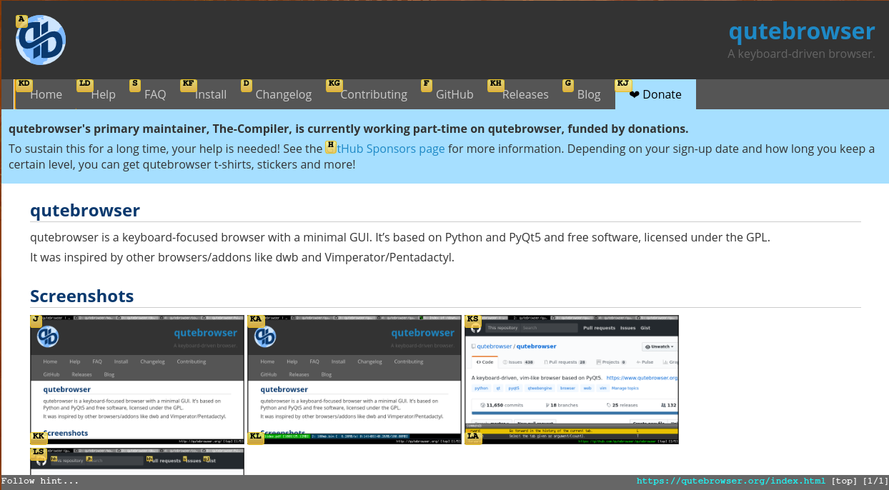Click the '[top]' scroll position indicator

(845, 481)
